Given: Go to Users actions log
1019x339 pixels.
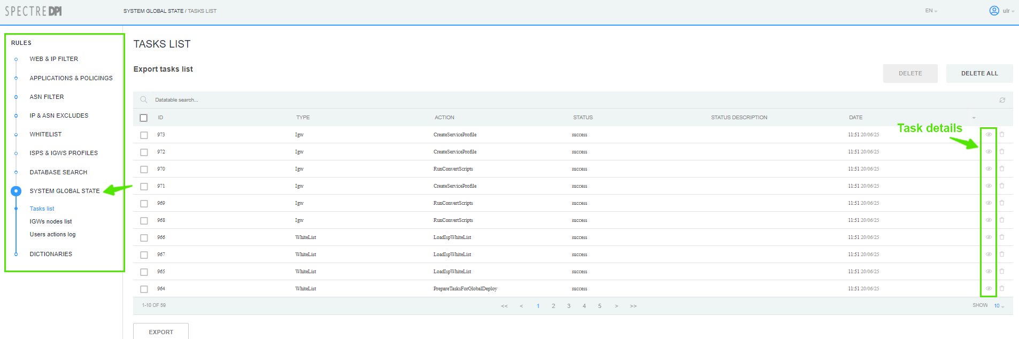Looking at the screenshot, I should point(52,234).
